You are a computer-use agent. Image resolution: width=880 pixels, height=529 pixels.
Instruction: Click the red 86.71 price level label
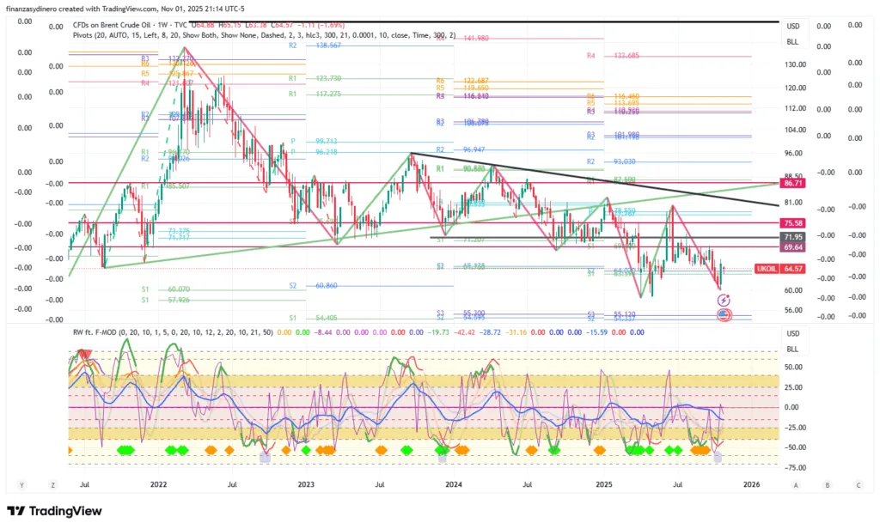pyautogui.click(x=792, y=184)
